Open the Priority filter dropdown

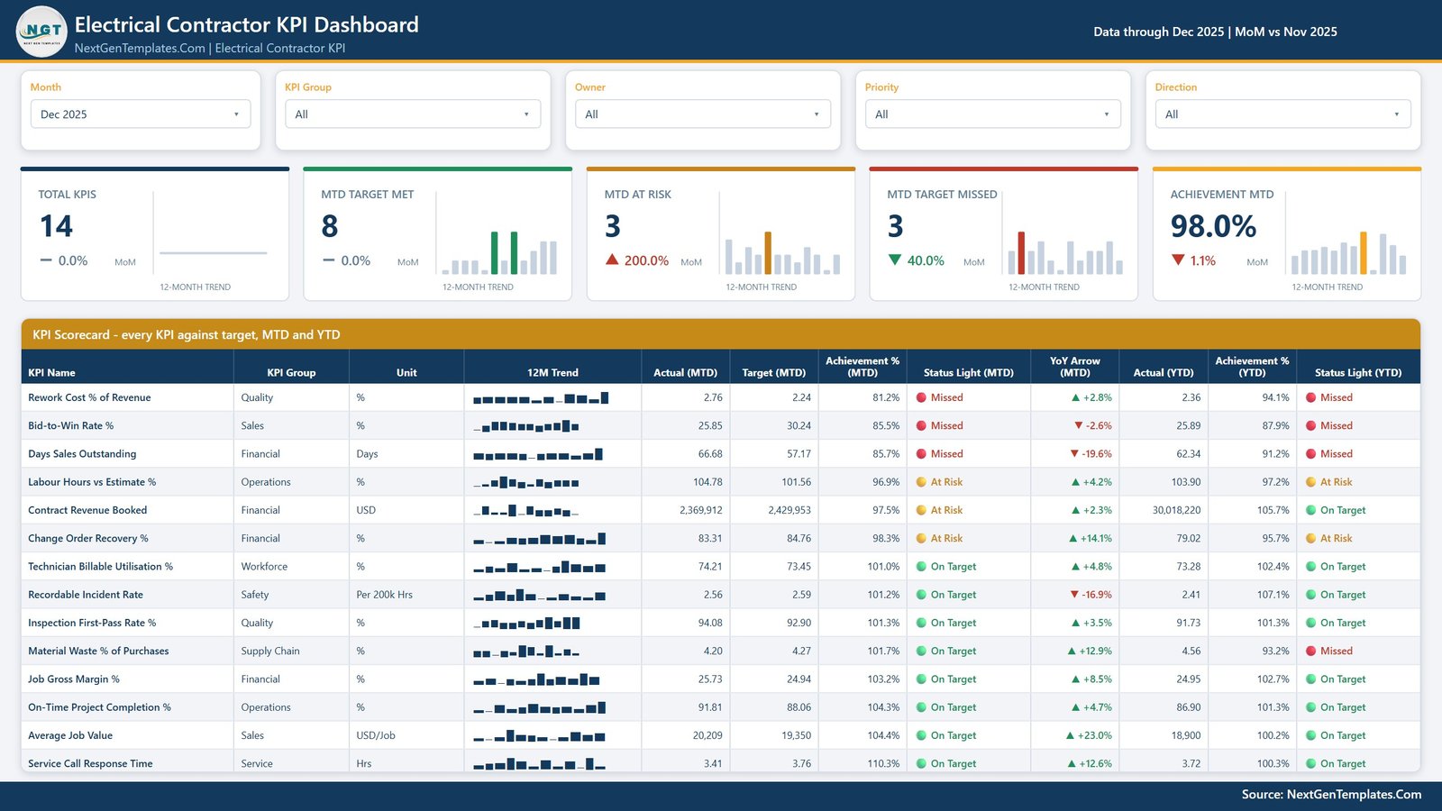pyautogui.click(x=993, y=114)
